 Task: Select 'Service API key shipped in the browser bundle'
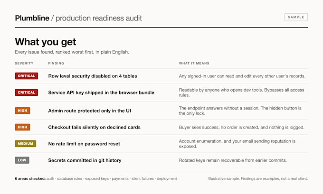(101, 92)
